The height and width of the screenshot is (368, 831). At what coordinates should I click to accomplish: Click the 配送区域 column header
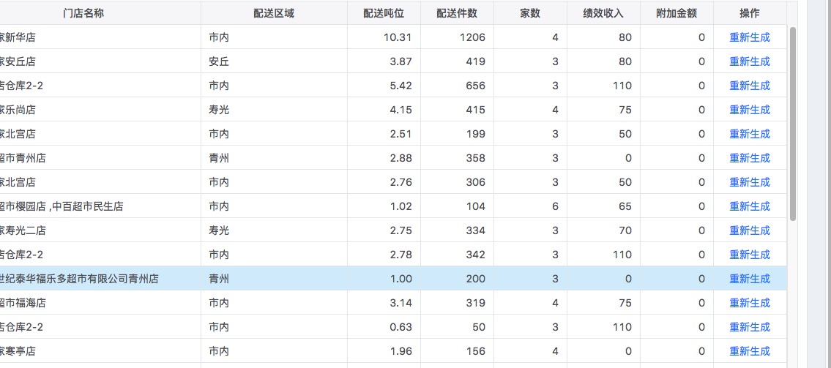click(x=274, y=13)
